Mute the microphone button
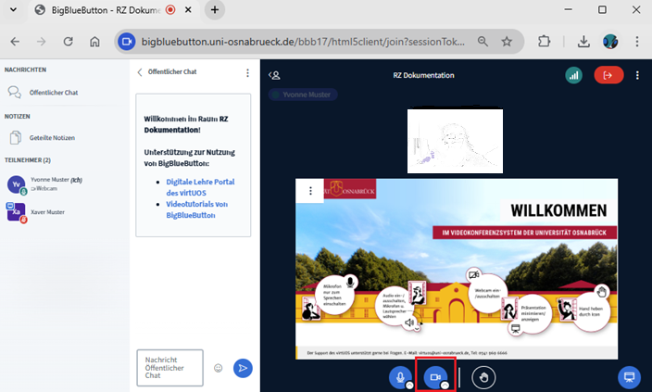652x392 pixels. coord(399,377)
